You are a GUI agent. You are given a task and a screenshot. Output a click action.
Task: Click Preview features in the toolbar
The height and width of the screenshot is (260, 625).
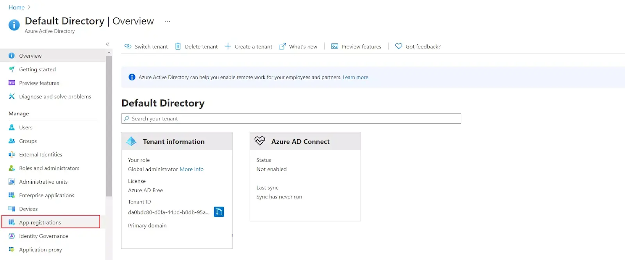point(356,46)
